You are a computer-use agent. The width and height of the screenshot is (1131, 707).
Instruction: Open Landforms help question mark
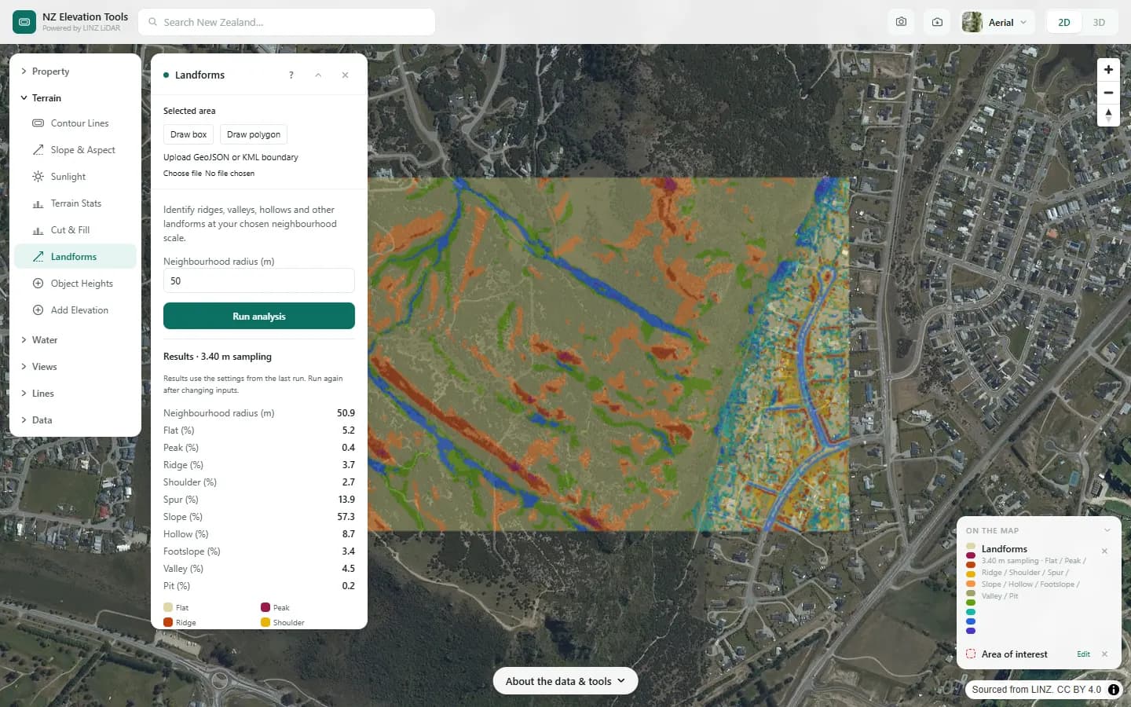coord(291,75)
